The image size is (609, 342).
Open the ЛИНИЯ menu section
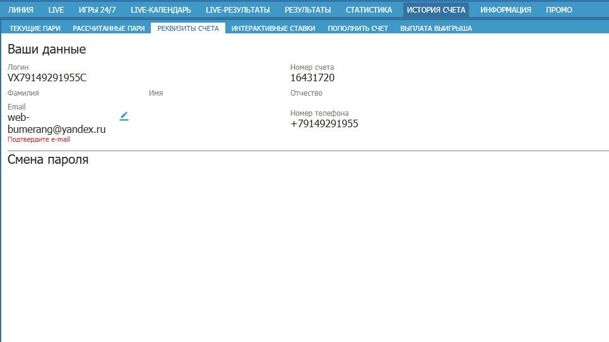point(21,10)
